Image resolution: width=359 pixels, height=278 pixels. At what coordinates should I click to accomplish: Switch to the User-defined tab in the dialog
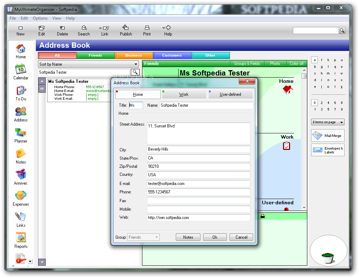(x=230, y=94)
